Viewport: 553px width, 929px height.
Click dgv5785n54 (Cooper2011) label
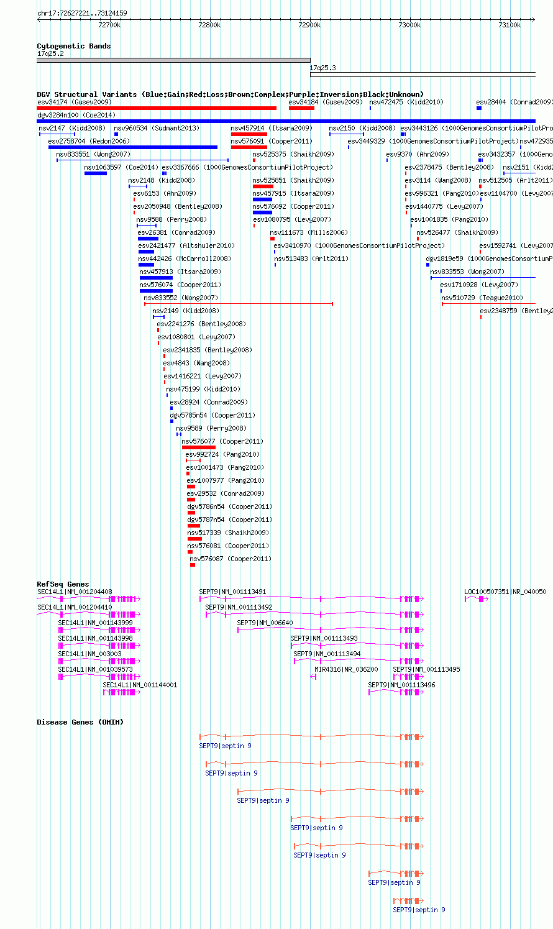coord(213,415)
